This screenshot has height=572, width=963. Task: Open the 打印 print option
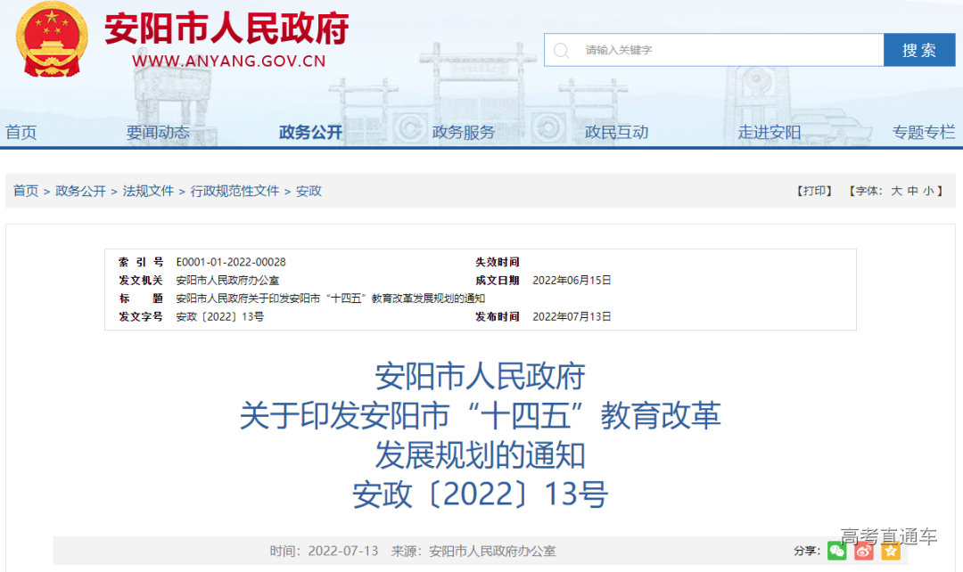[814, 191]
